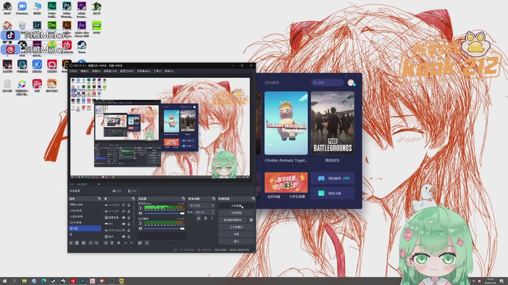This screenshot has width=508, height=285.
Task: Select CSGO scene in Scenes list
Action: pos(84,210)
